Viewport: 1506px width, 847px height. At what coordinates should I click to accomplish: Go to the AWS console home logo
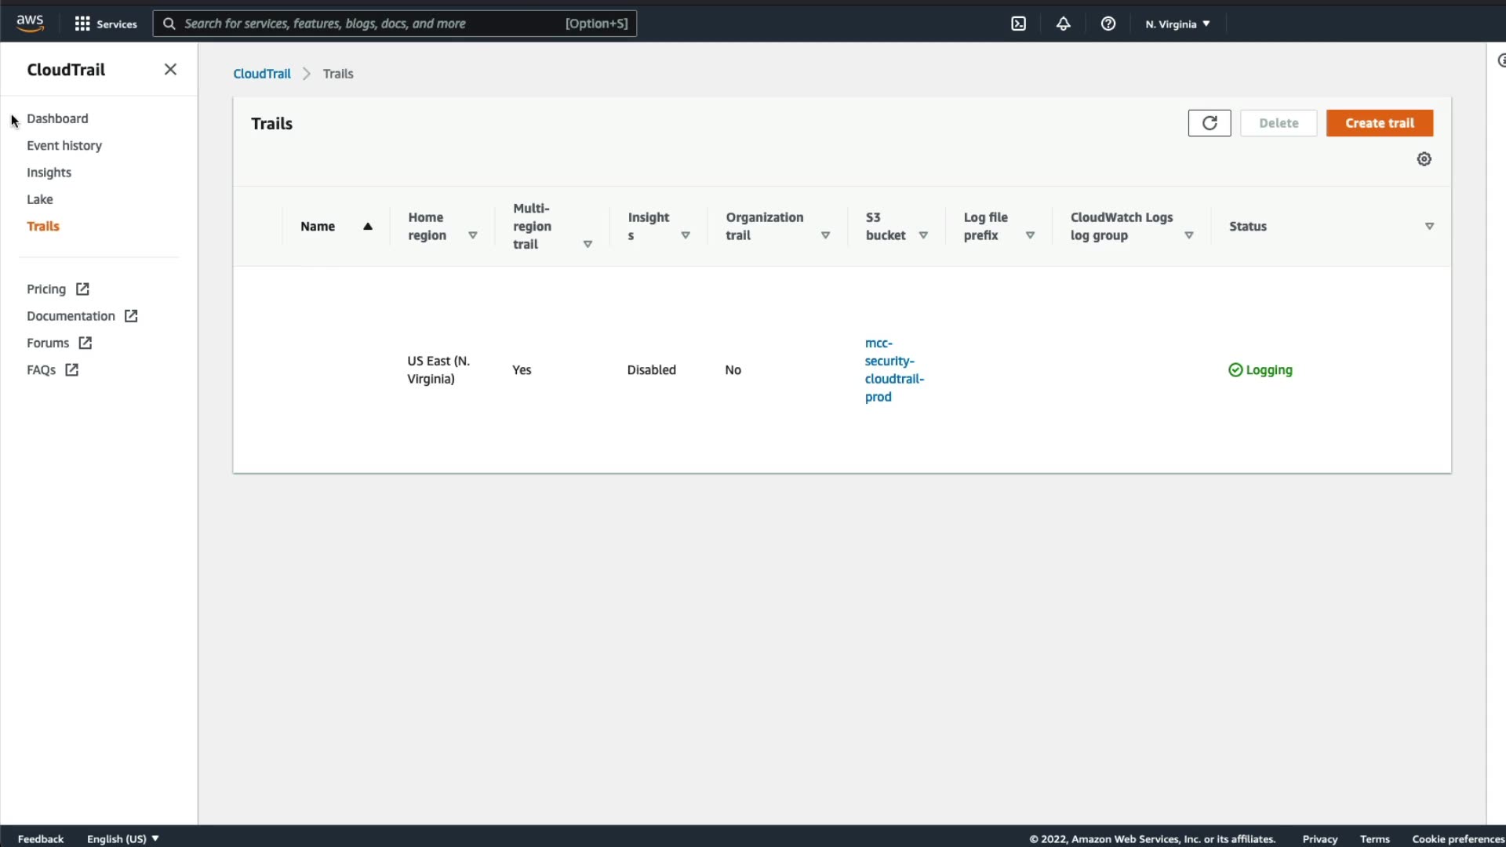[30, 24]
